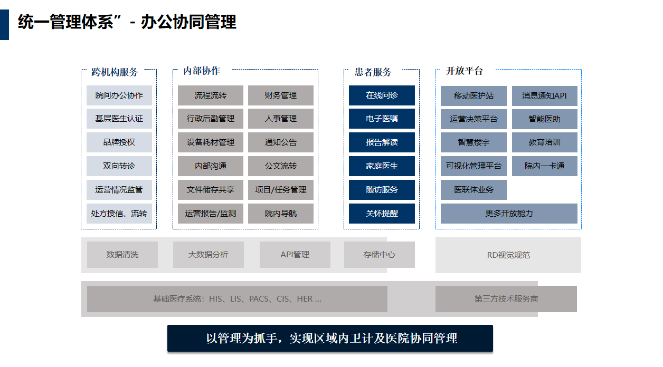Click the 智慧楼宇 item
The height and width of the screenshot is (367, 663).
[474, 142]
